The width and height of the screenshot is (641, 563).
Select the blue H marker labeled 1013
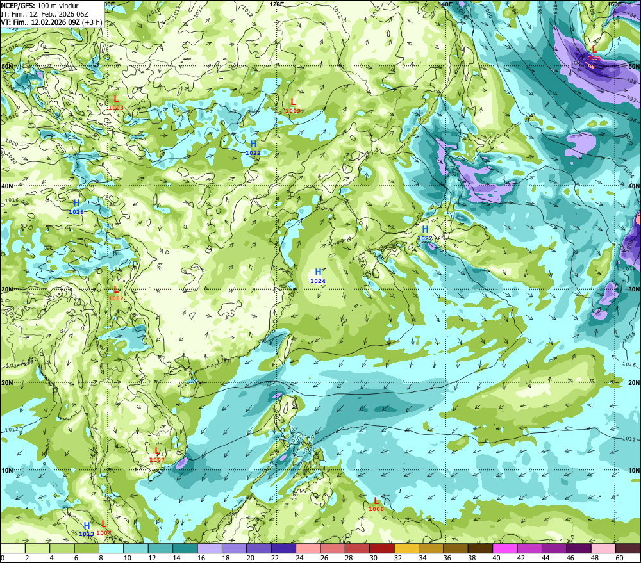click(87, 526)
